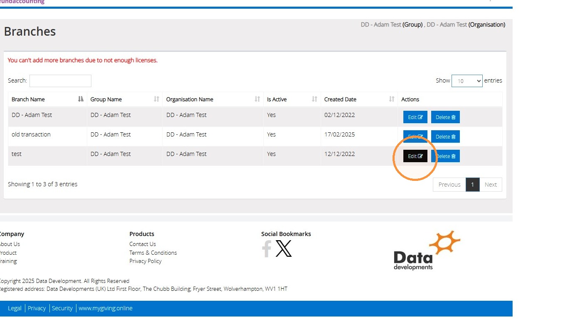Image resolution: width=572 pixels, height=319 pixels.
Task: Delete the DD - Adam Test branch
Action: pyautogui.click(x=445, y=117)
